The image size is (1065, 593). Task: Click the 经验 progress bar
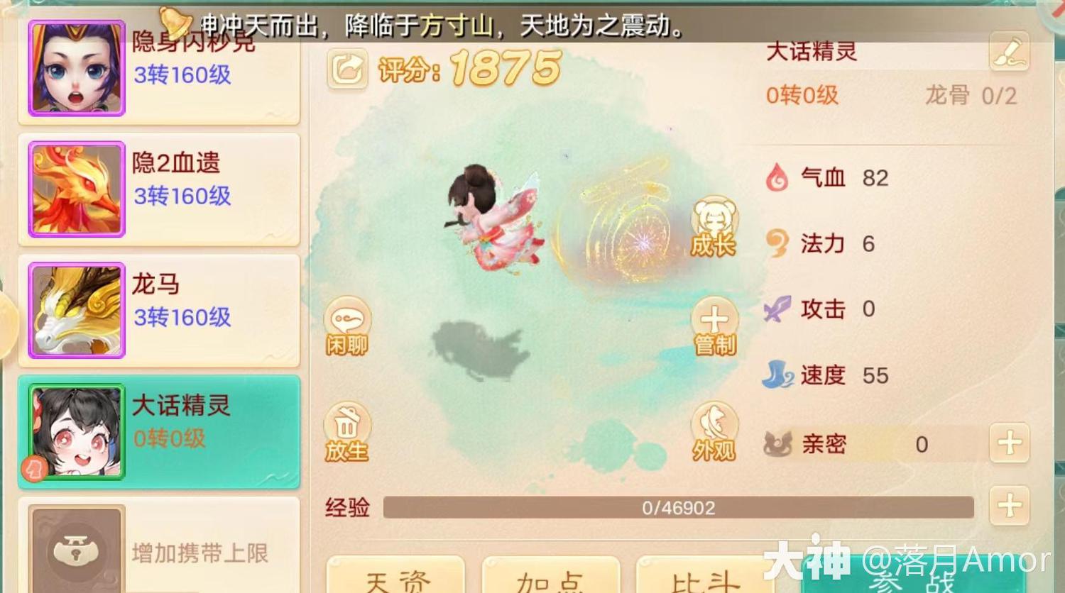[x=678, y=507]
